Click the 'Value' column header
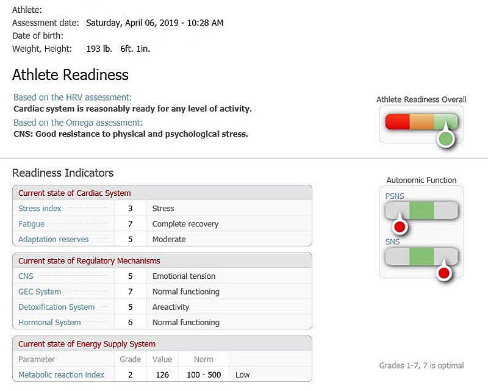The image size is (488, 391). coord(162,359)
